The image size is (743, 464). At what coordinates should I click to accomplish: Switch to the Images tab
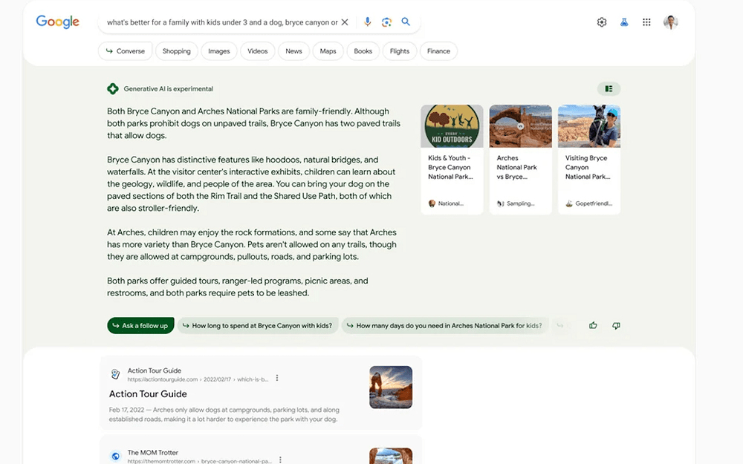218,50
